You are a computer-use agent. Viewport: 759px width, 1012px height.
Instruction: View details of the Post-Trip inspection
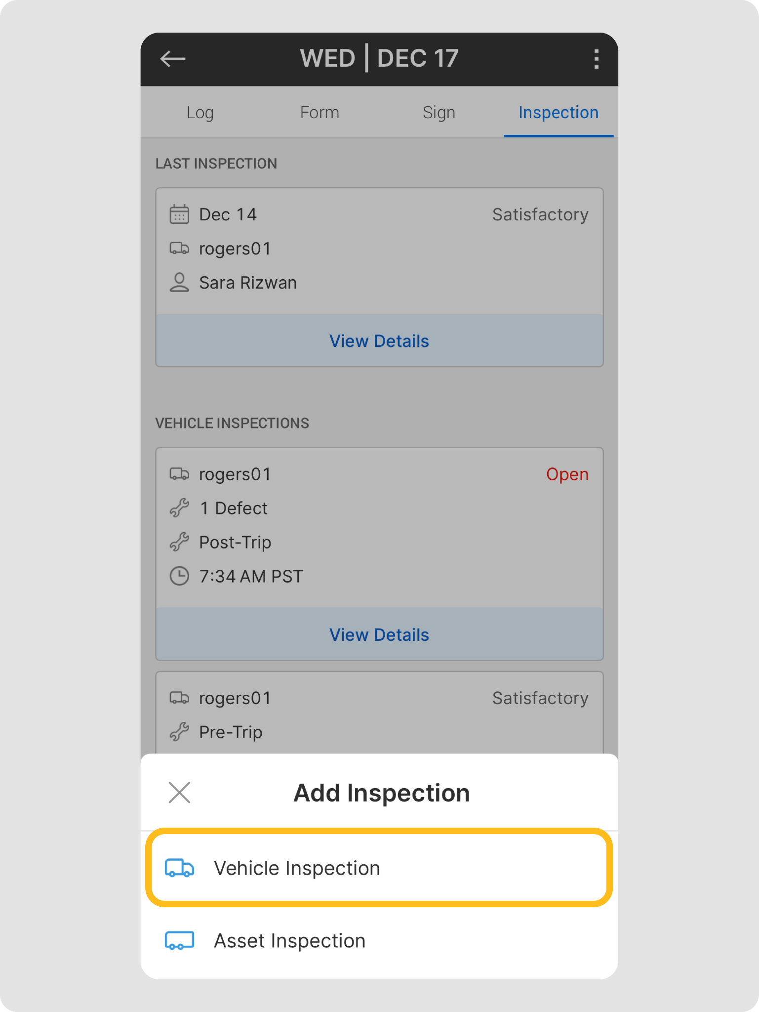pyautogui.click(x=379, y=634)
